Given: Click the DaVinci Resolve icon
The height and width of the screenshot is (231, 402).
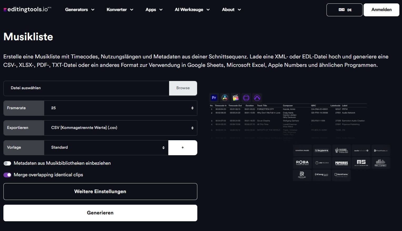Looking at the screenshot, I should point(225,98).
